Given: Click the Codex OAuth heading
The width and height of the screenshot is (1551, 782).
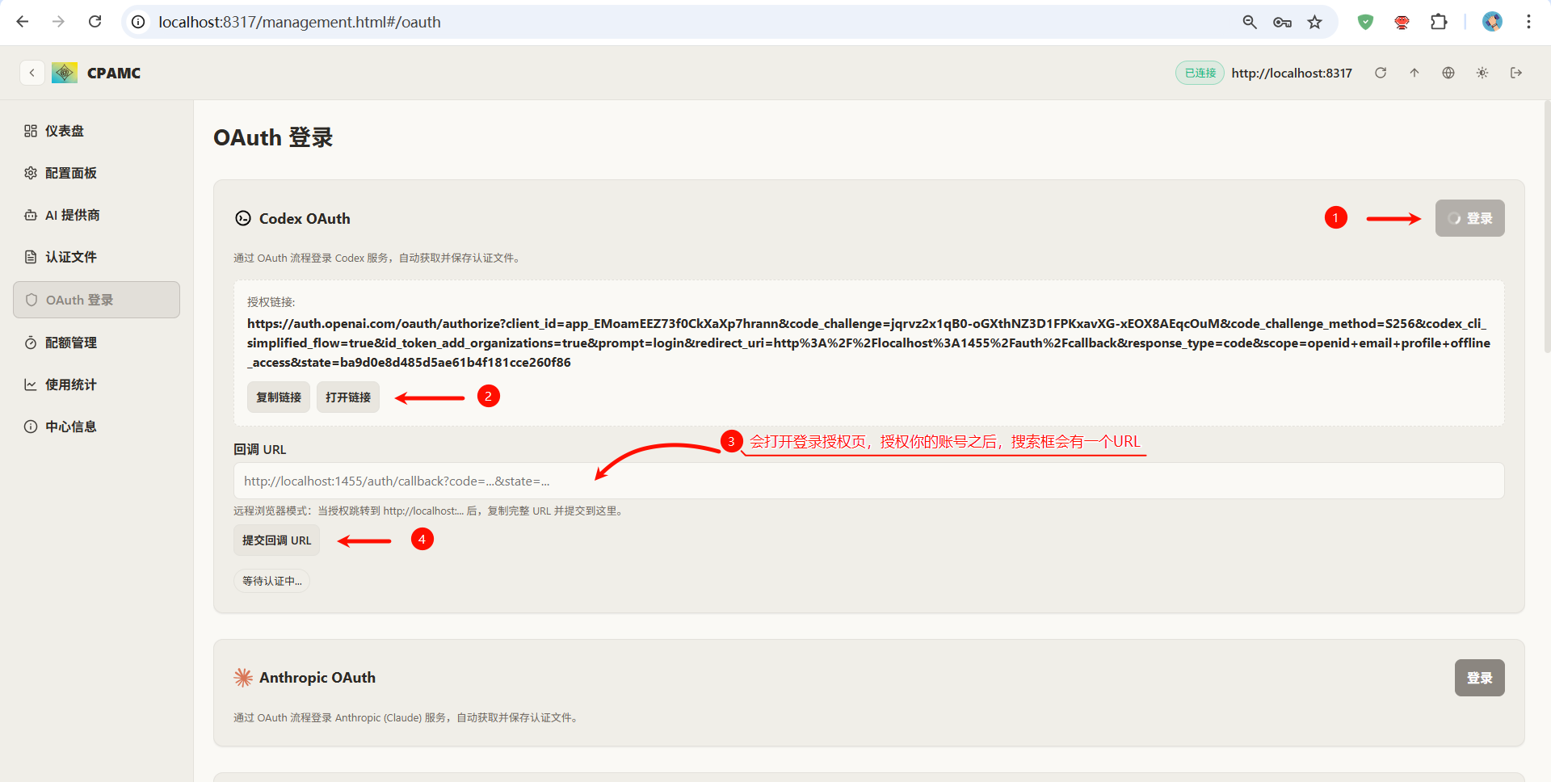Looking at the screenshot, I should [305, 218].
